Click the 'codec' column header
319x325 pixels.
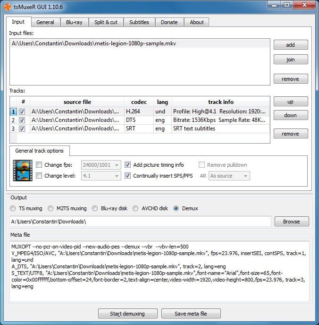(x=139, y=102)
